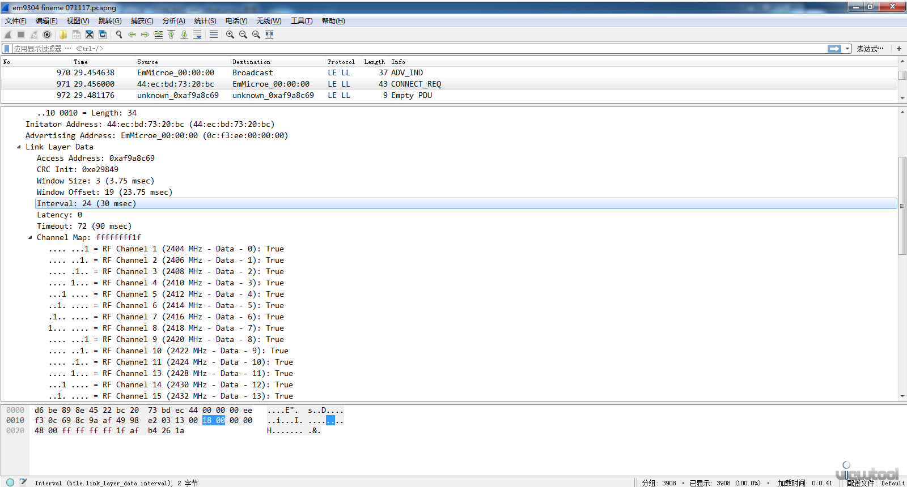This screenshot has height=487, width=907.
Task: Click the open capture file folder icon
Action: (x=63, y=35)
